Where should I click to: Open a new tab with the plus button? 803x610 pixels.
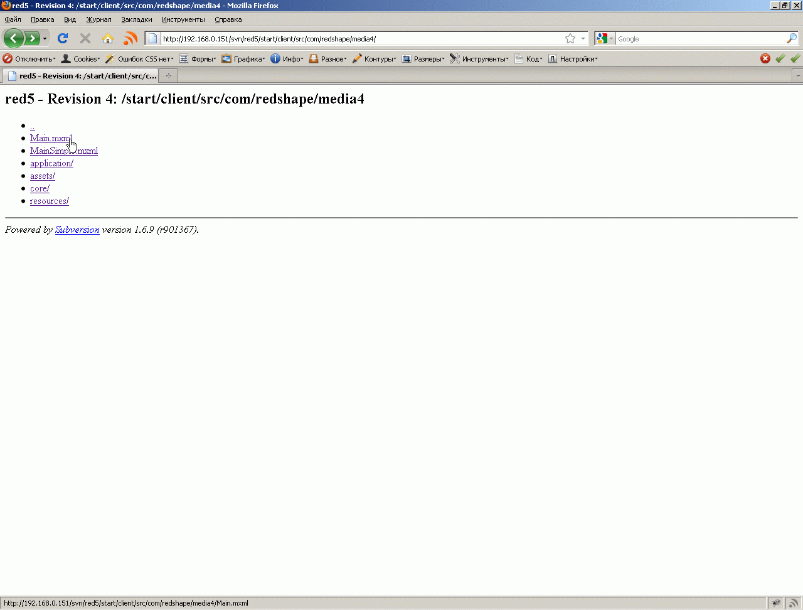tap(168, 76)
